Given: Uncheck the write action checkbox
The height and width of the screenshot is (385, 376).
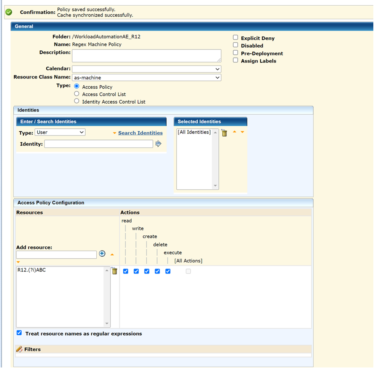Looking at the screenshot, I should click(136, 271).
